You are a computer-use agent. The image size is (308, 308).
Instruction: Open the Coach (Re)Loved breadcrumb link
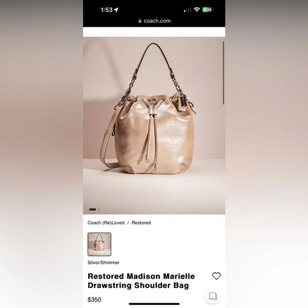(x=106, y=223)
